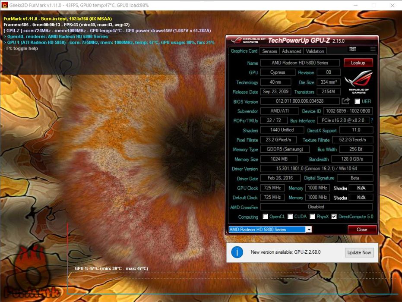Screen dimensions: 402x302
Task: Toggle the DirectCompute 5.0 checkbox
Action: [334, 217]
